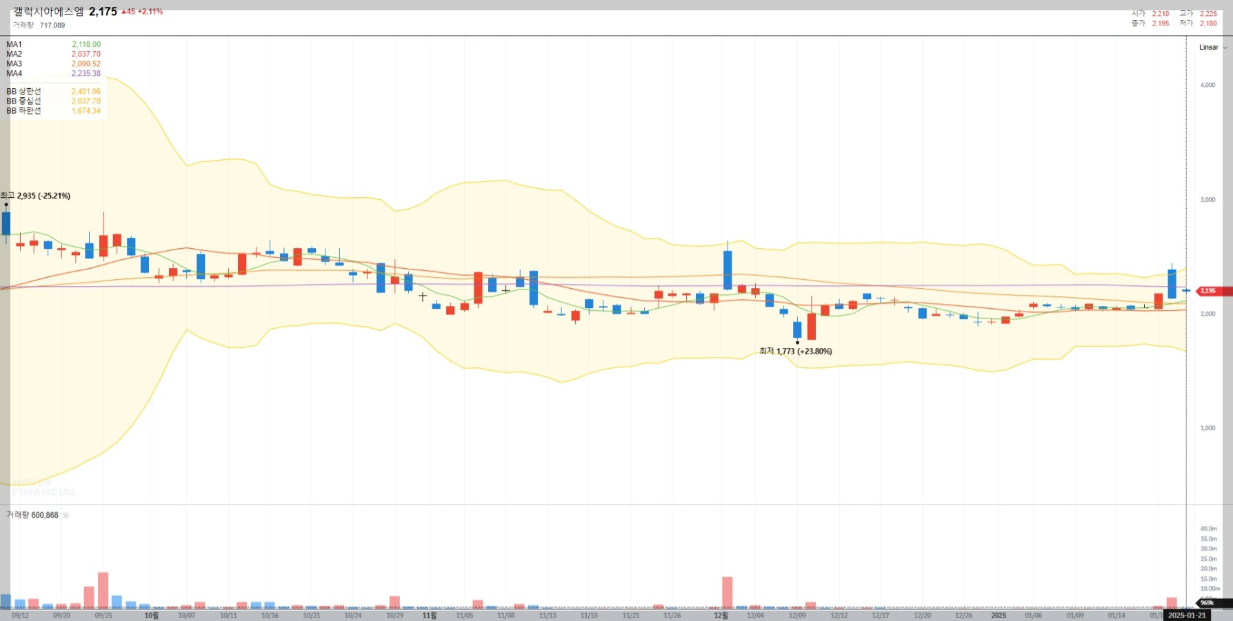Click the 1,000 price axis label
1233x621 pixels.
(x=1207, y=428)
